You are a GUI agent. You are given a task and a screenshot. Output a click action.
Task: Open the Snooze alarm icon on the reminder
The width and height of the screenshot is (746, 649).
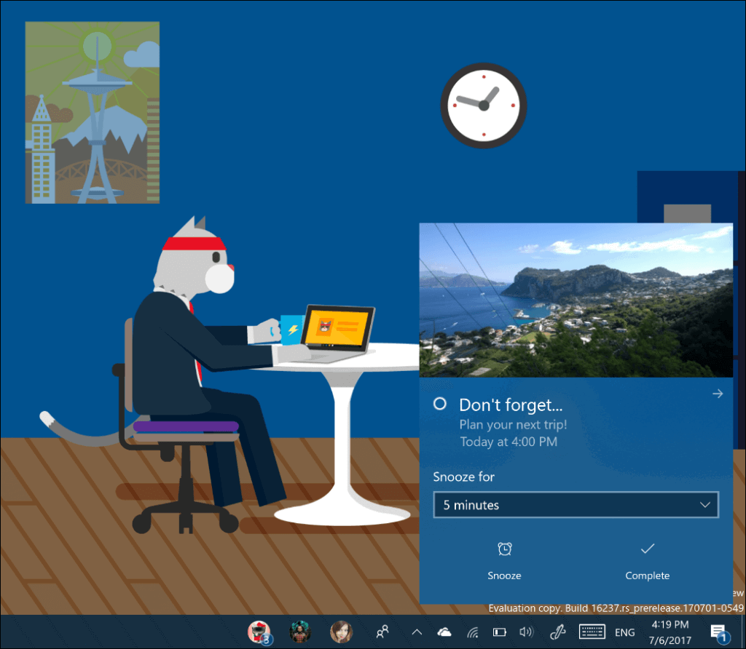[x=504, y=549]
